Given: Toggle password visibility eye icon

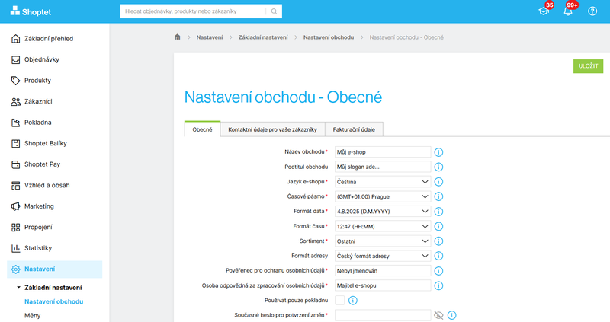Looking at the screenshot, I should pos(438,315).
